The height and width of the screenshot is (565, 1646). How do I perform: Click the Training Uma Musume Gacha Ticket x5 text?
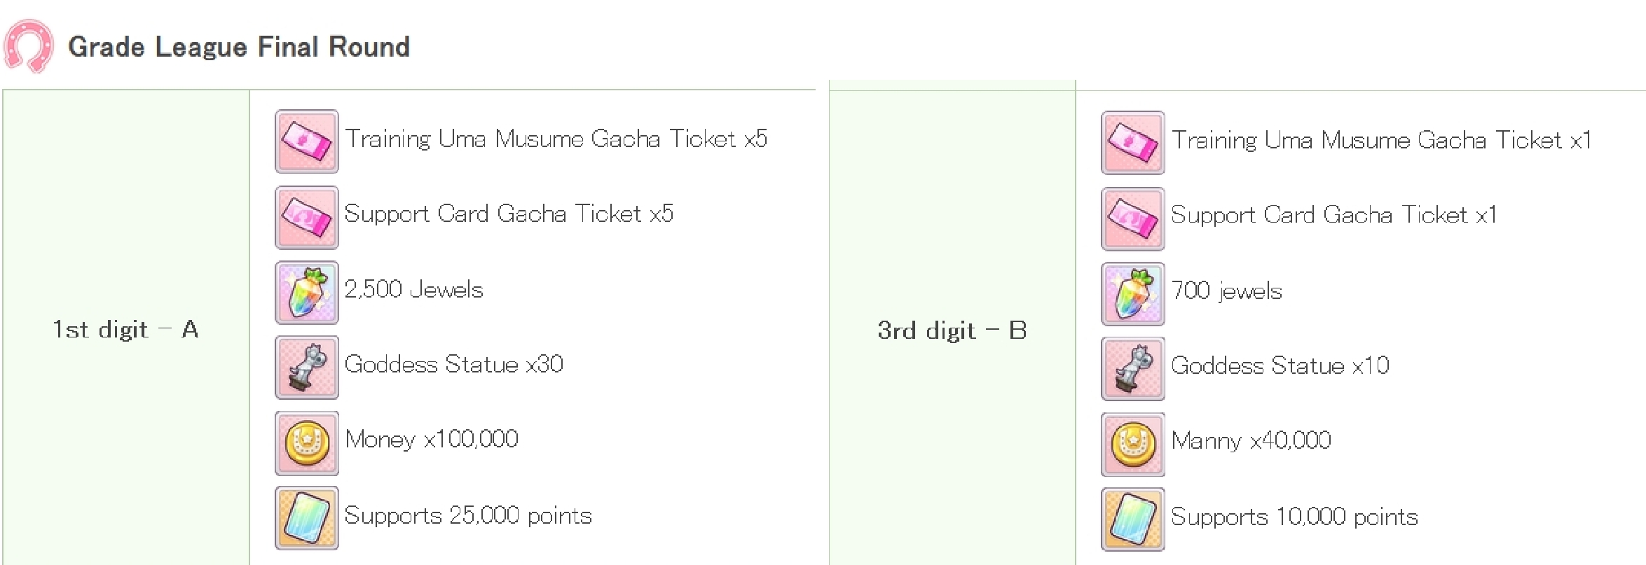pyautogui.click(x=556, y=139)
